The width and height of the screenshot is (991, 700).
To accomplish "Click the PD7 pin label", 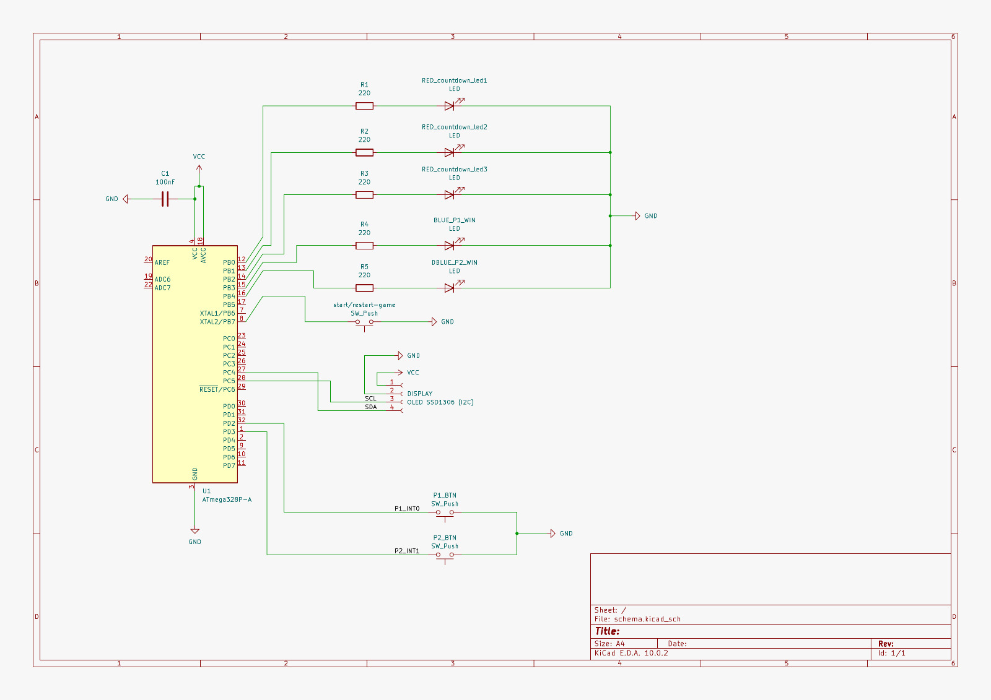I will pos(229,466).
